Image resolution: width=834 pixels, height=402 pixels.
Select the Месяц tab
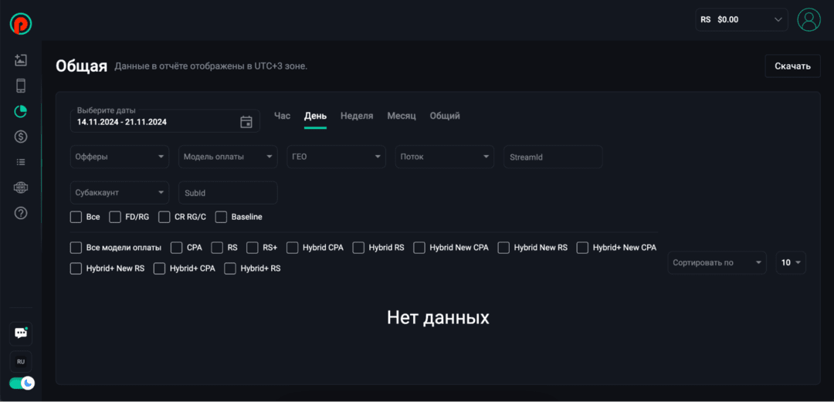[402, 116]
